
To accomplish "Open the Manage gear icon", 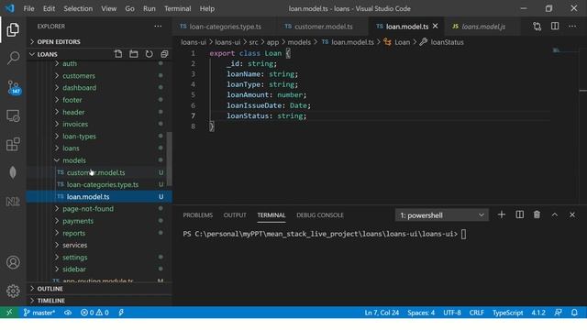I will click(13, 291).
